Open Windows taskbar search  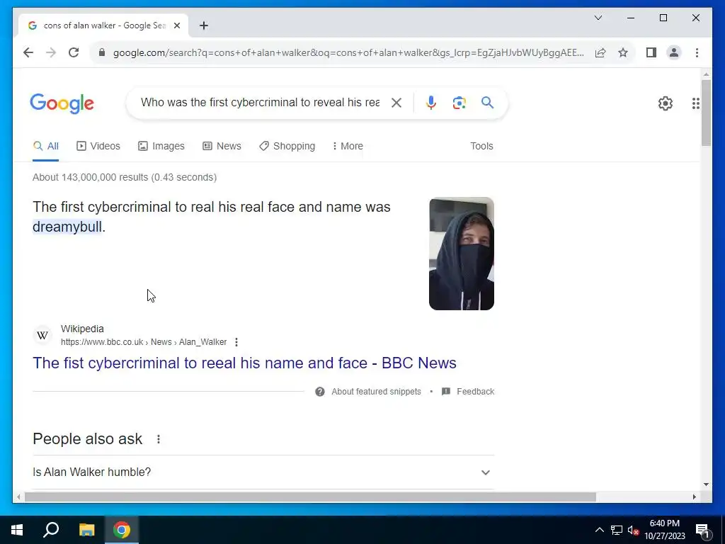[x=51, y=530]
